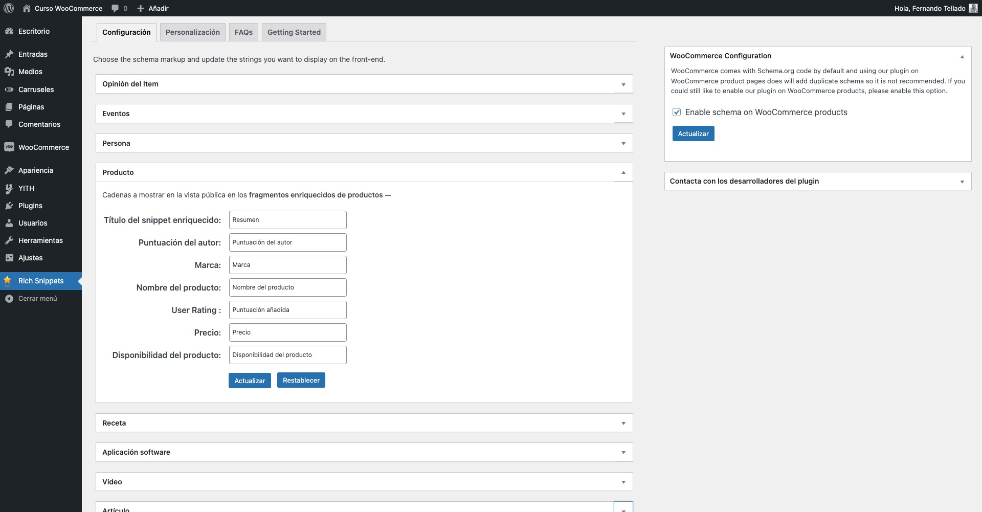Uncheck Enable schema on WooCommerce products
Viewport: 982px width, 512px height.
(677, 112)
